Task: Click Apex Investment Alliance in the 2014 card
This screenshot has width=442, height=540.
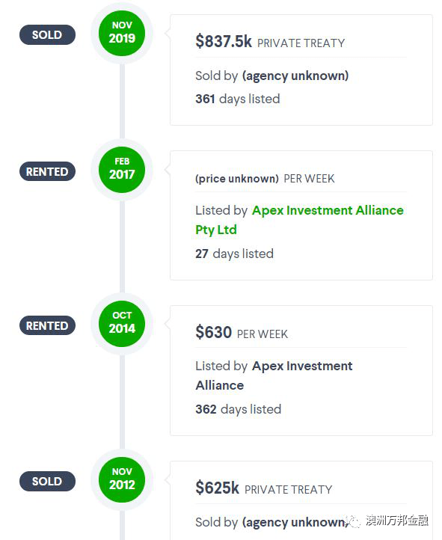Action: click(x=274, y=375)
